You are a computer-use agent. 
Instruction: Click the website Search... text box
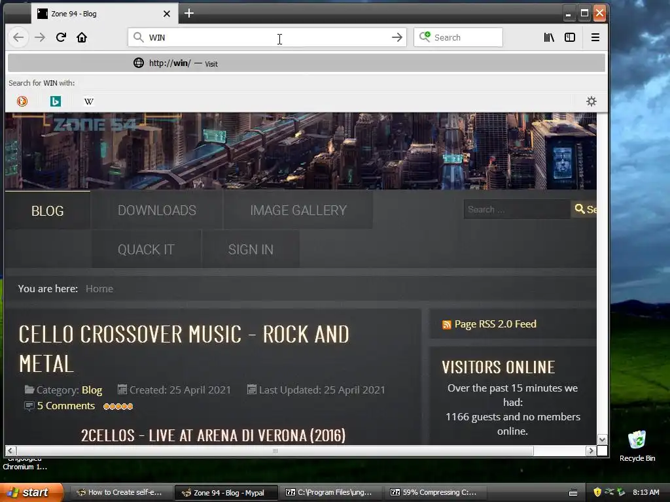(517, 209)
